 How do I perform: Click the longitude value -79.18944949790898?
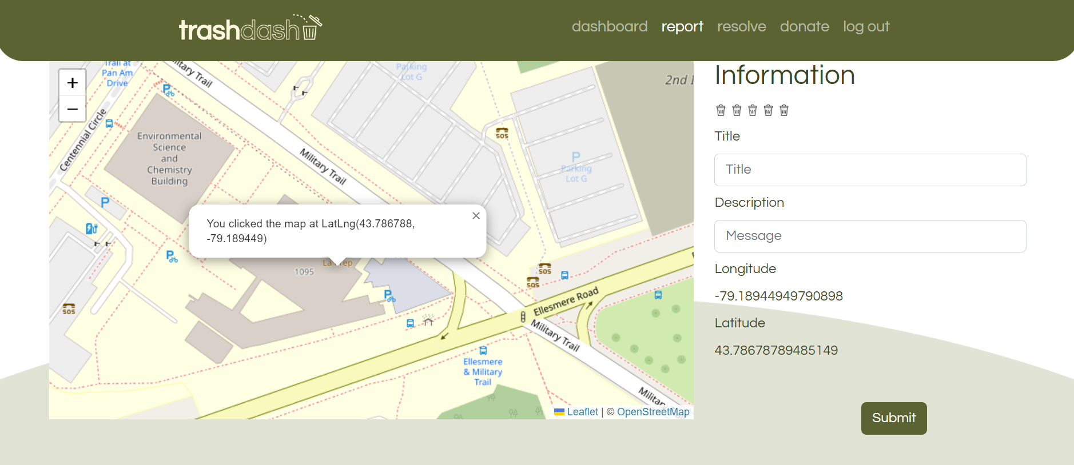[779, 296]
